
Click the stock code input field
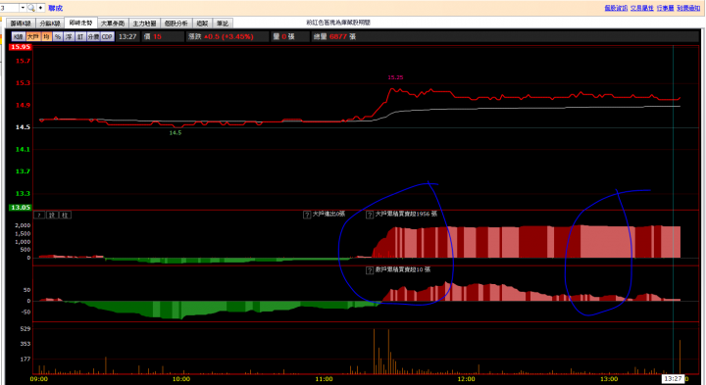[10, 8]
